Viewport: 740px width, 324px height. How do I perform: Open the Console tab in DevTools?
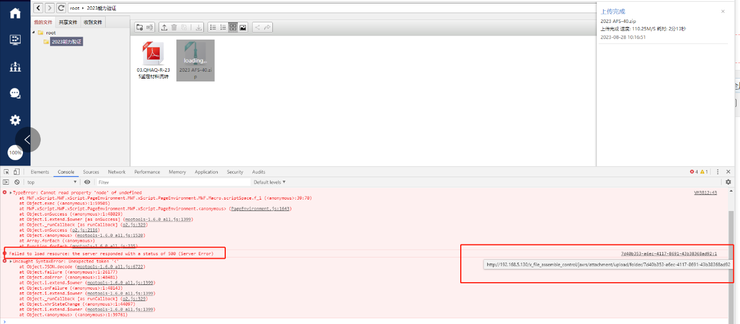[66, 172]
